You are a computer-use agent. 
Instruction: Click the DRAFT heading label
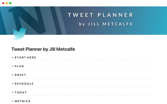[20, 75]
